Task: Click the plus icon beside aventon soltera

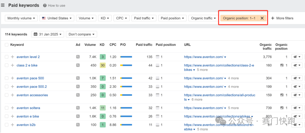Action: (x=13, y=108)
